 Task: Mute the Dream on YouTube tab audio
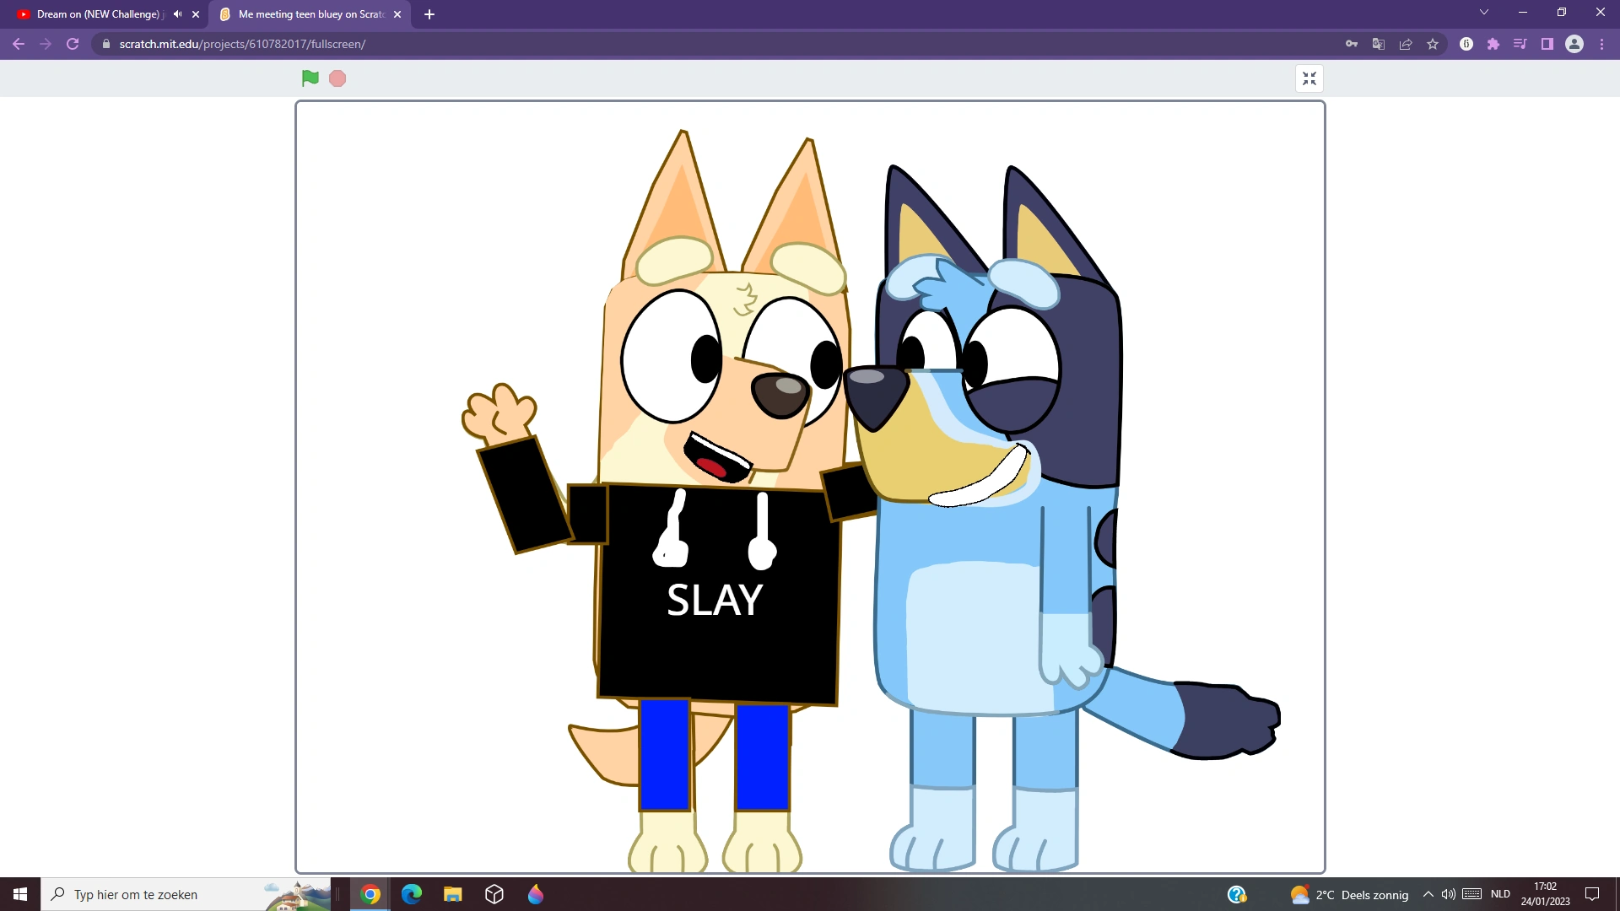[176, 13]
